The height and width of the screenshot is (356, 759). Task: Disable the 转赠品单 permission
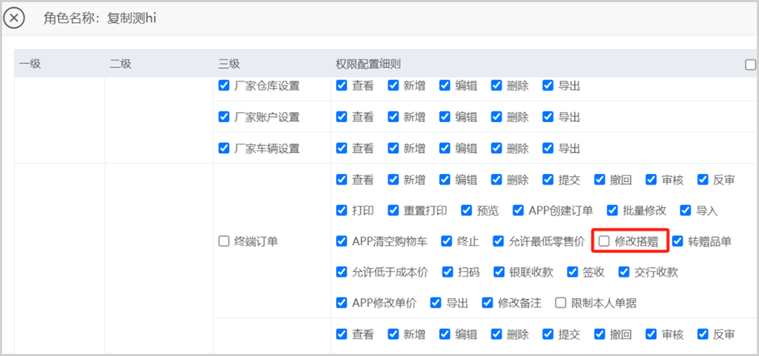[x=678, y=241]
